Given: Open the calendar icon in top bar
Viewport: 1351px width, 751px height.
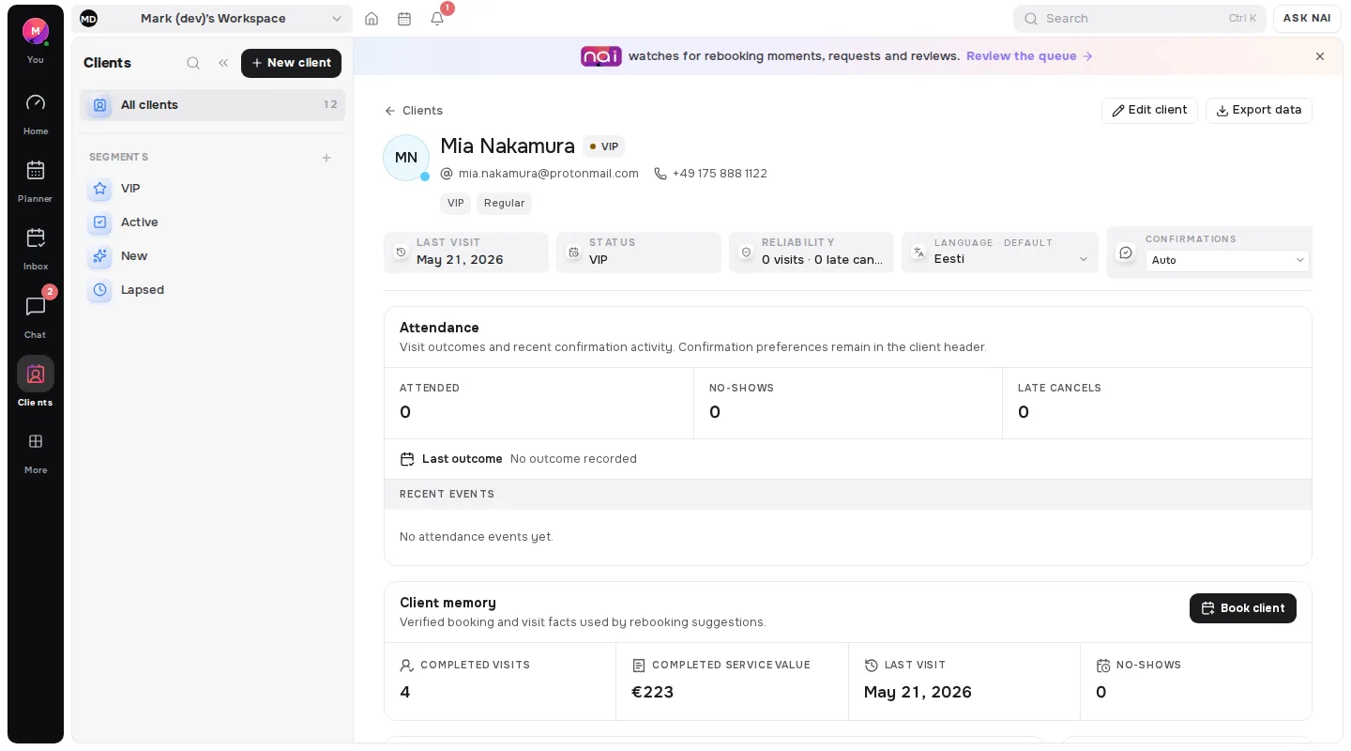Looking at the screenshot, I should tap(404, 19).
